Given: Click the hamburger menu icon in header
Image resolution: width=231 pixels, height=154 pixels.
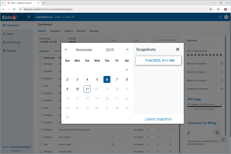Looking at the screenshot, I should 28,17.
